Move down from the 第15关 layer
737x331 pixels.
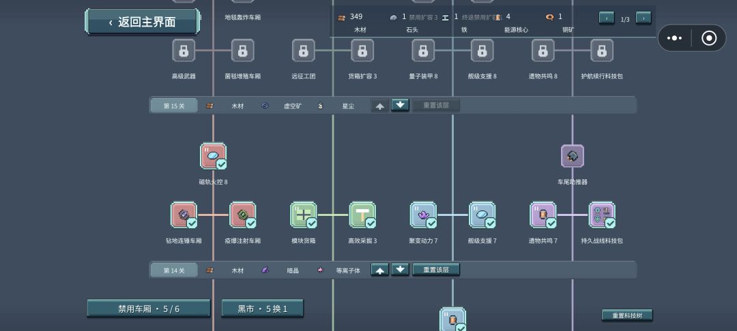(400, 105)
